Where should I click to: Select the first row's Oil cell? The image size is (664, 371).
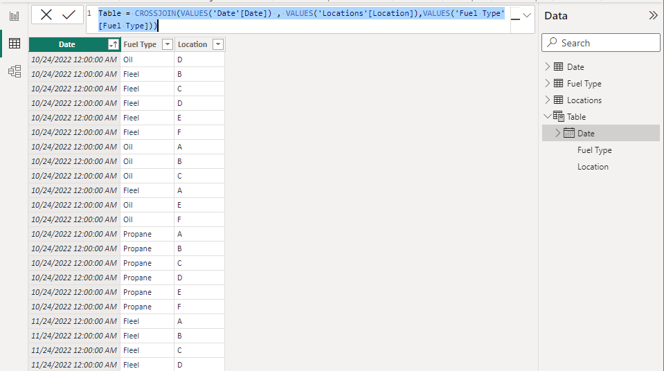tap(147, 60)
